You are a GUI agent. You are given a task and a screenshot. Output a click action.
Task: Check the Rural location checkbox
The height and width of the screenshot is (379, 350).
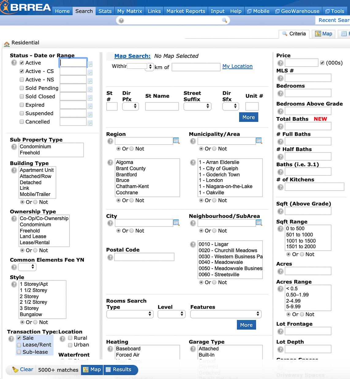tap(70, 338)
